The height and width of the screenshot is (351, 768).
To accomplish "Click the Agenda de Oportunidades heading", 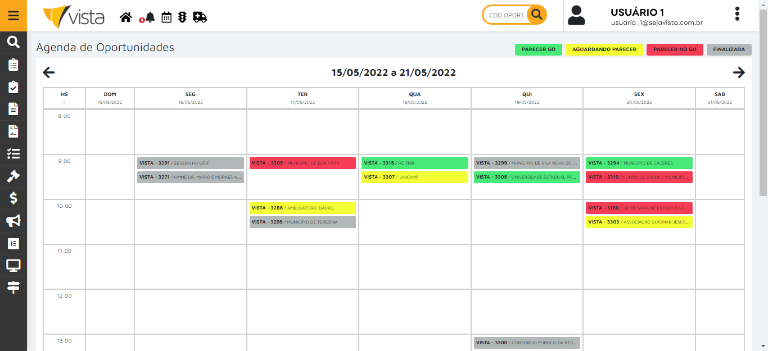I will click(x=105, y=48).
